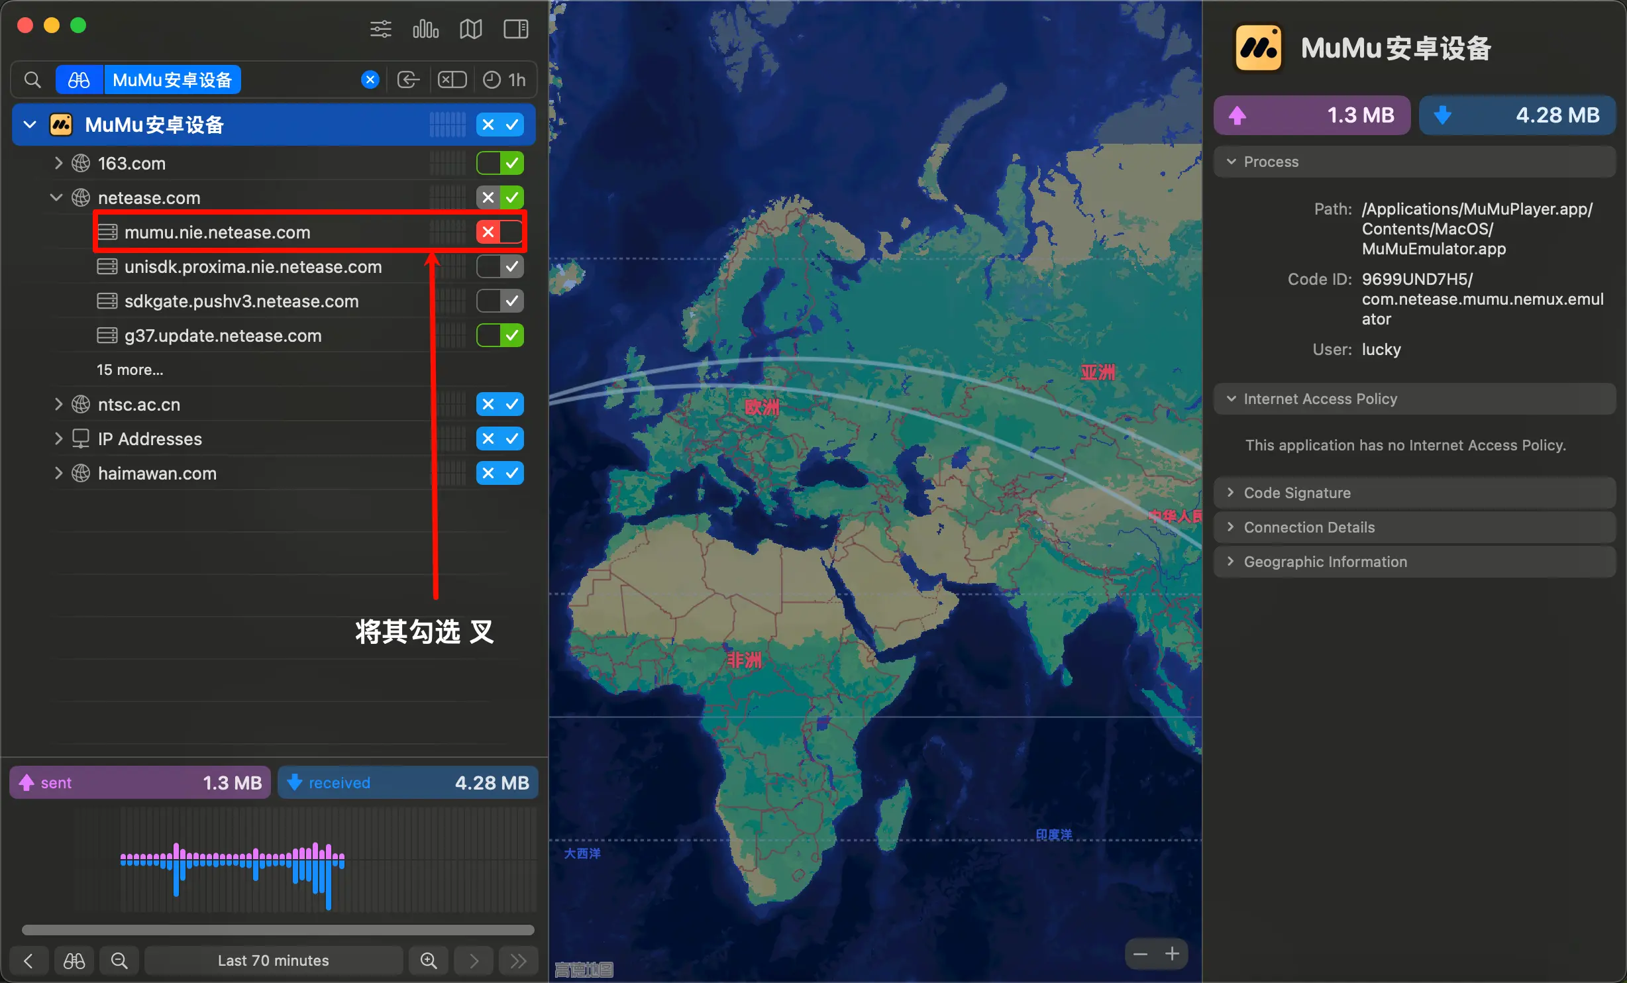Click the large MuMu icon in inspector
Image resolution: width=1627 pixels, height=983 pixels.
pos(1258,48)
